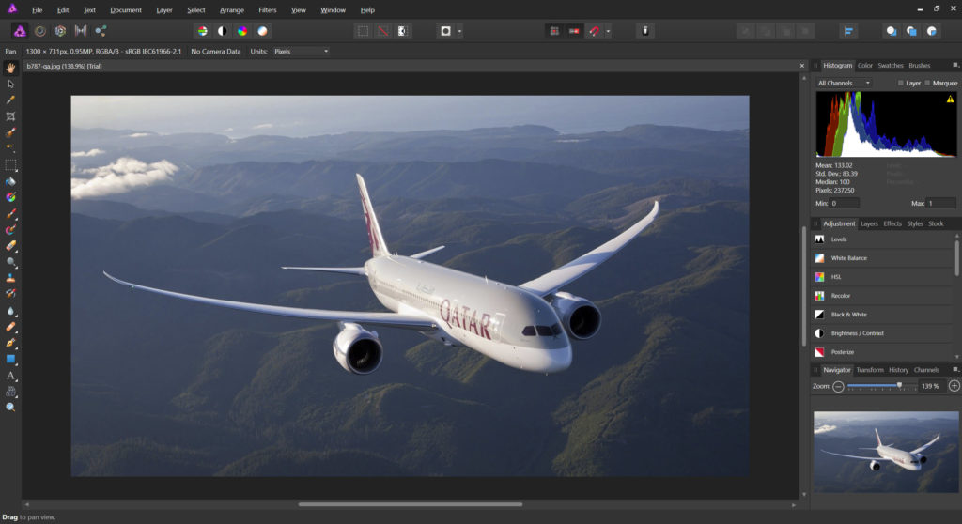The width and height of the screenshot is (962, 524).
Task: Click the Navigator zoom slider
Action: (881, 386)
